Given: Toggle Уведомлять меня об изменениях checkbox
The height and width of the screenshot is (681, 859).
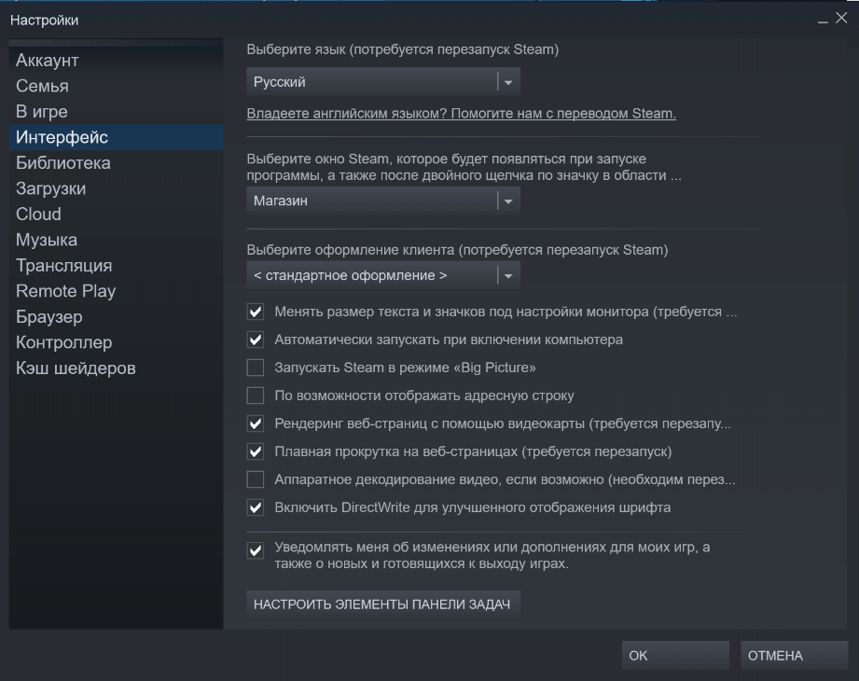Looking at the screenshot, I should tap(256, 550).
